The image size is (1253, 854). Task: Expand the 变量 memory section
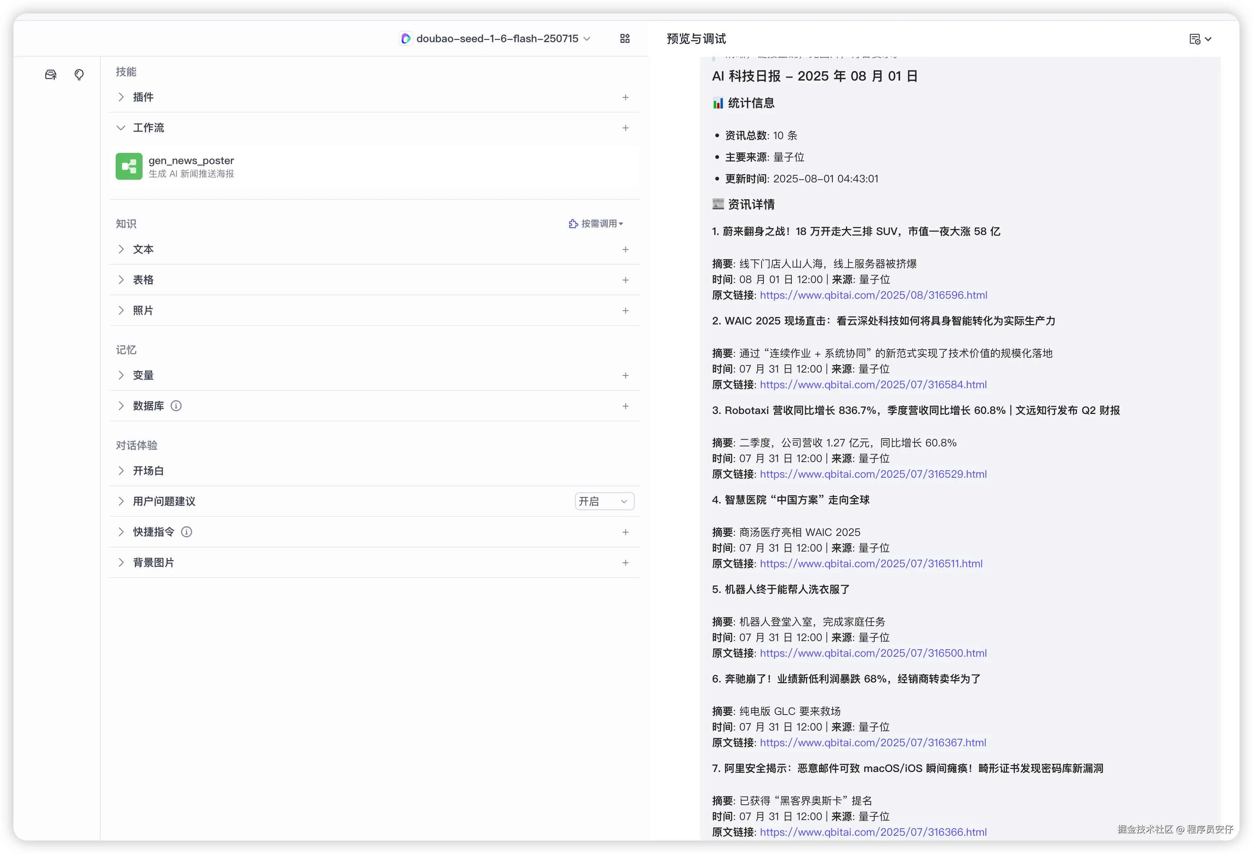click(121, 375)
